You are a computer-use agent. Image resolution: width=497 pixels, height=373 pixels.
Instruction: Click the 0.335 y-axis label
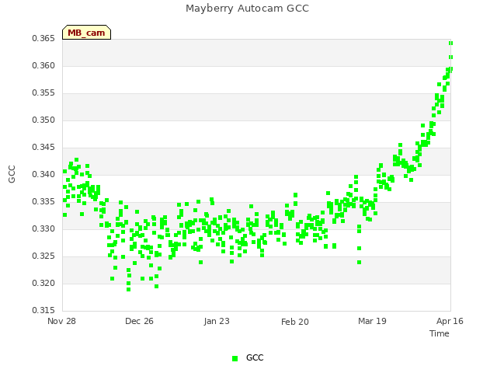43,202
